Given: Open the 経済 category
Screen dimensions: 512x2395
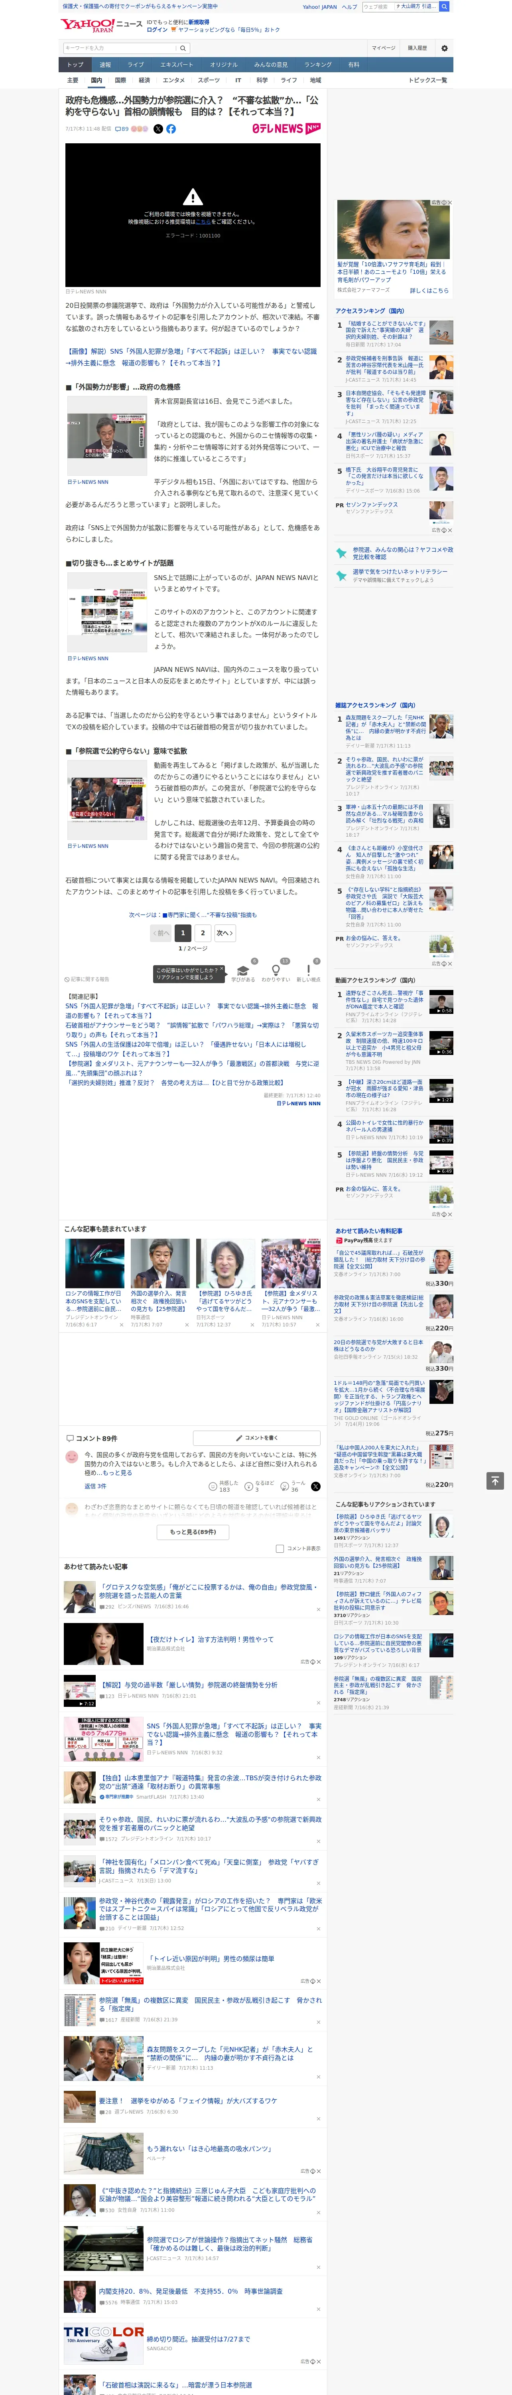Looking at the screenshot, I should coord(144,80).
